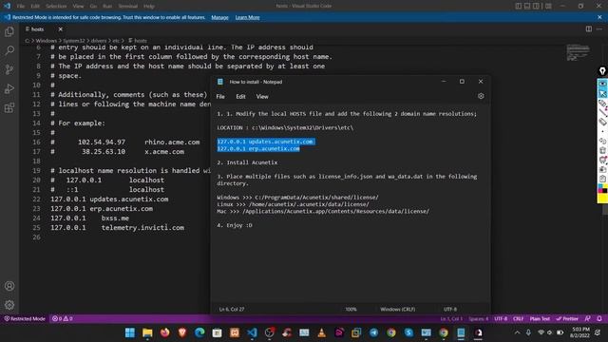Toggle the secondary sidebar layout icon
Screen dimensions: 608x342
click(536, 6)
